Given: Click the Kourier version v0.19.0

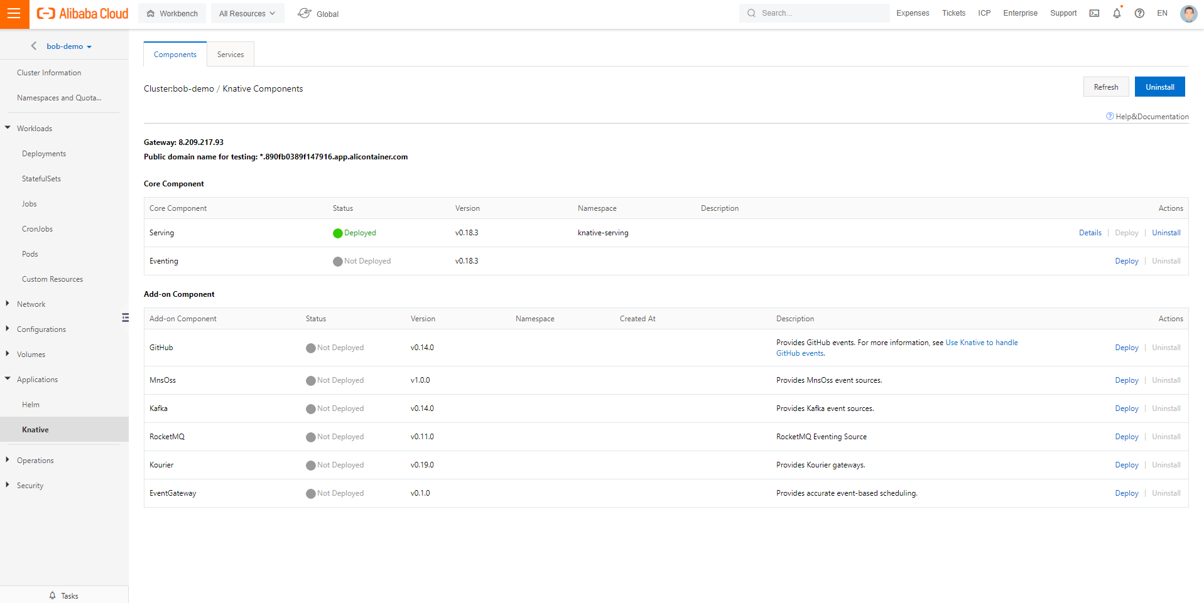Looking at the screenshot, I should click(422, 465).
